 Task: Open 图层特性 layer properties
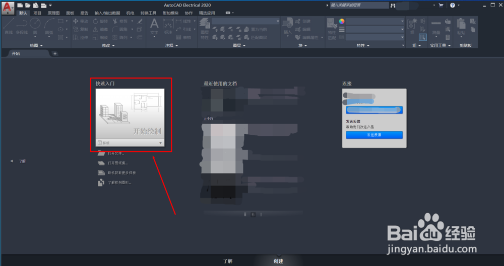coord(205,28)
